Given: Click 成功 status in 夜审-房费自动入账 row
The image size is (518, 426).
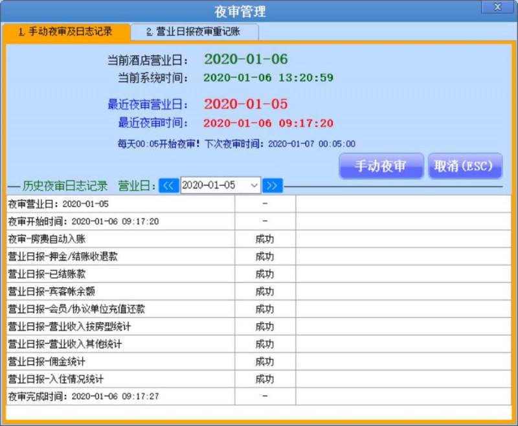Looking at the screenshot, I should tap(265, 239).
